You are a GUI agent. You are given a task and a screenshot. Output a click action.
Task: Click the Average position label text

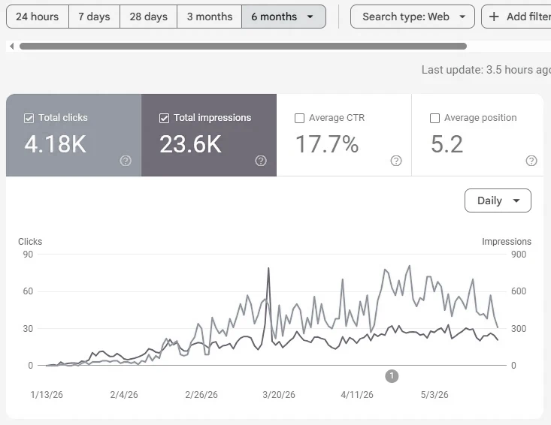coord(480,118)
